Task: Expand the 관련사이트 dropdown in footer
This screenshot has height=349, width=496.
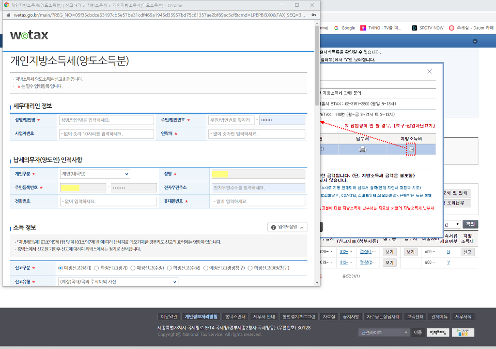Action: tap(384, 333)
